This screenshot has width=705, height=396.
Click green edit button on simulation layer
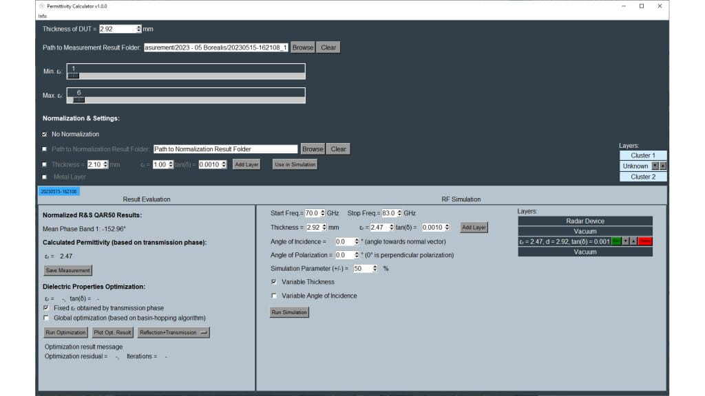pos(616,241)
